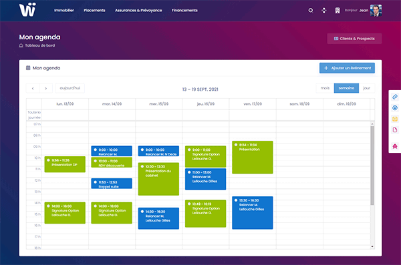The image size is (401, 265).
Task: Switch calendar to jour view
Action: [367, 88]
